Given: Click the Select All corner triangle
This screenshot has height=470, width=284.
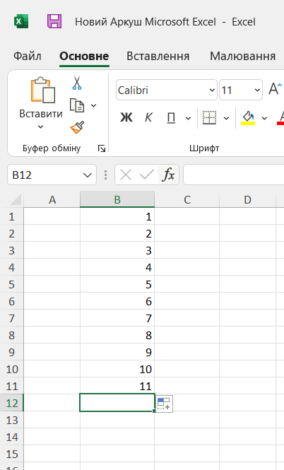Looking at the screenshot, I should click(16, 199).
